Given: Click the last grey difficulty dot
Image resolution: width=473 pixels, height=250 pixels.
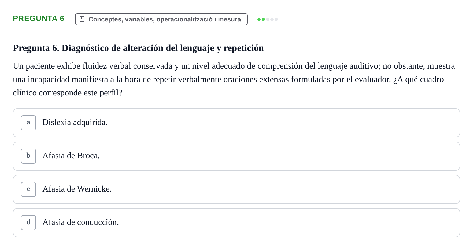Looking at the screenshot, I should click(x=276, y=19).
